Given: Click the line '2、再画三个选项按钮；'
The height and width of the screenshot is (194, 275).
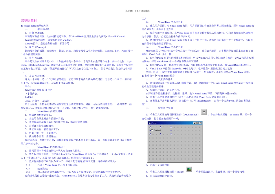Looking at the screenshot, I should 158,165.
